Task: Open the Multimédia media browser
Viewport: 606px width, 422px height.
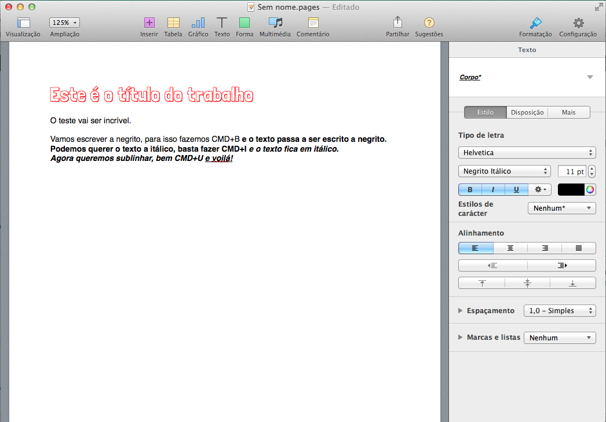Action: click(x=275, y=23)
